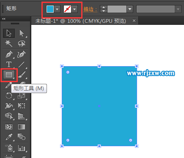Open the 描边 stroke panel link
The width and height of the screenshot is (184, 158).
point(90,9)
